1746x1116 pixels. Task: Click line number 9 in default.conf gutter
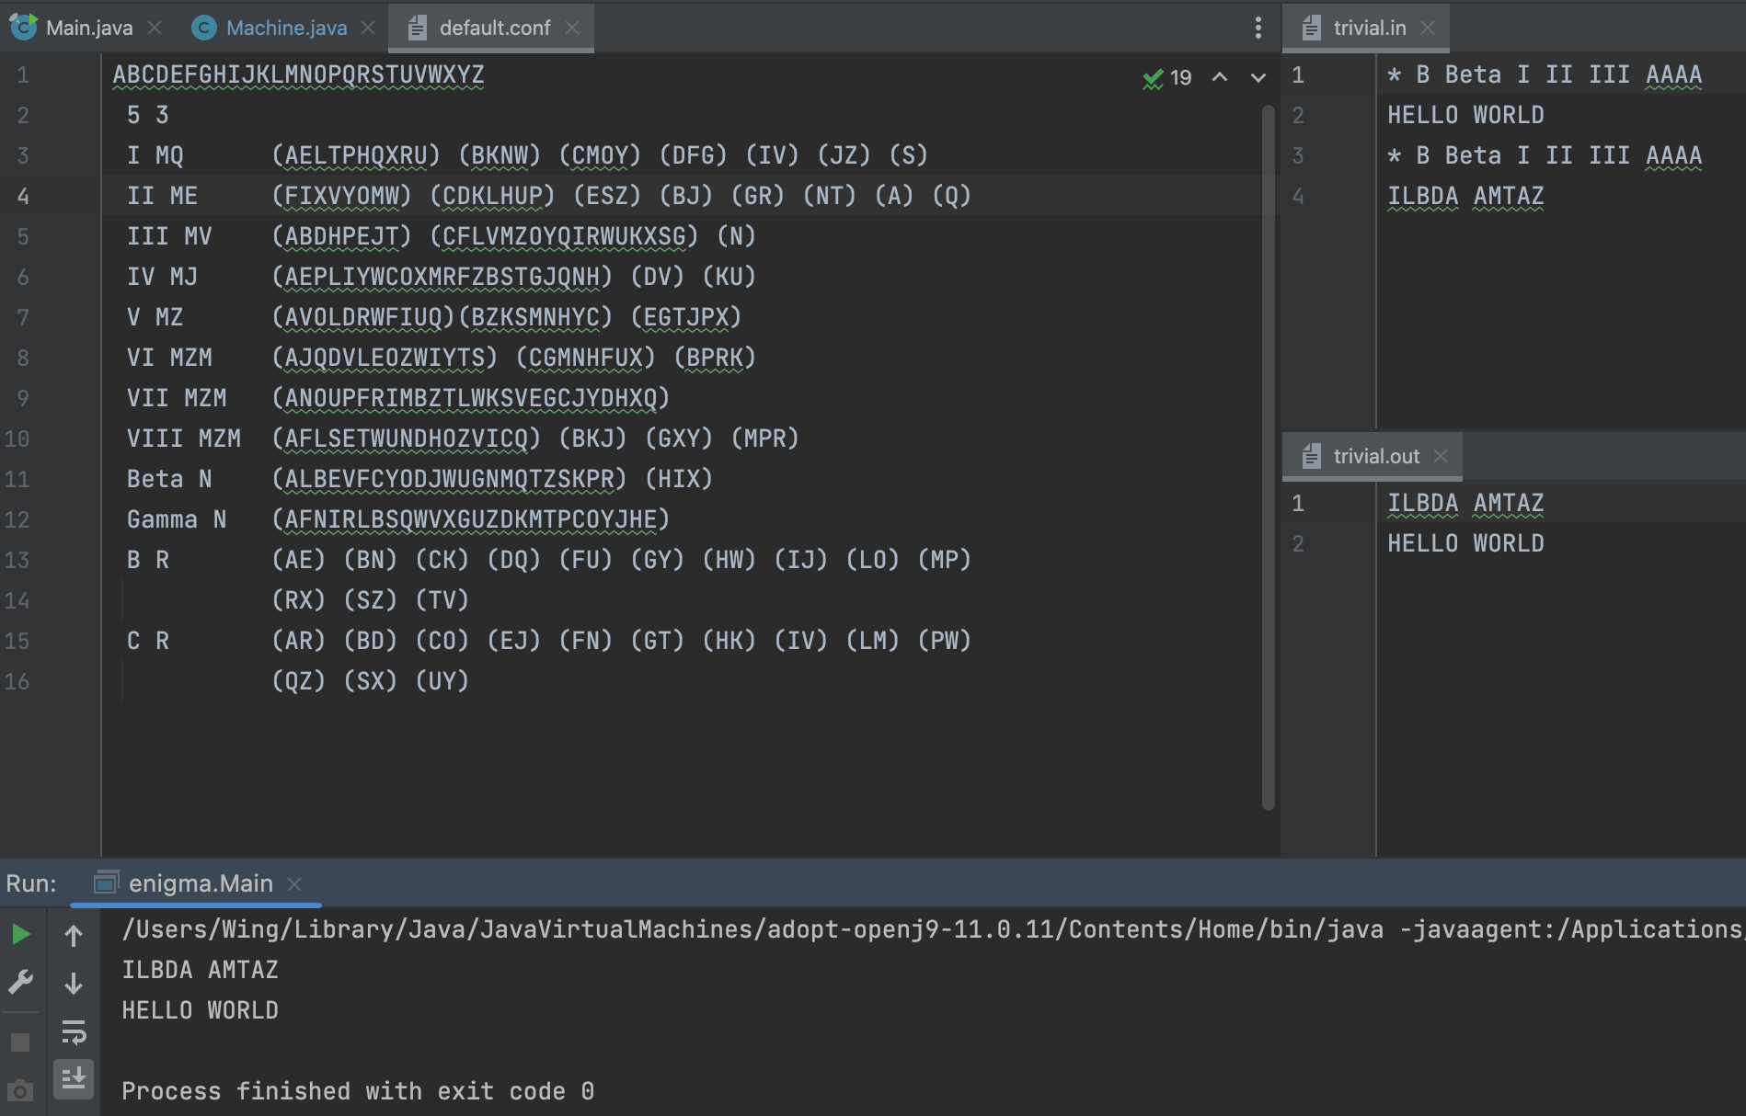point(23,398)
